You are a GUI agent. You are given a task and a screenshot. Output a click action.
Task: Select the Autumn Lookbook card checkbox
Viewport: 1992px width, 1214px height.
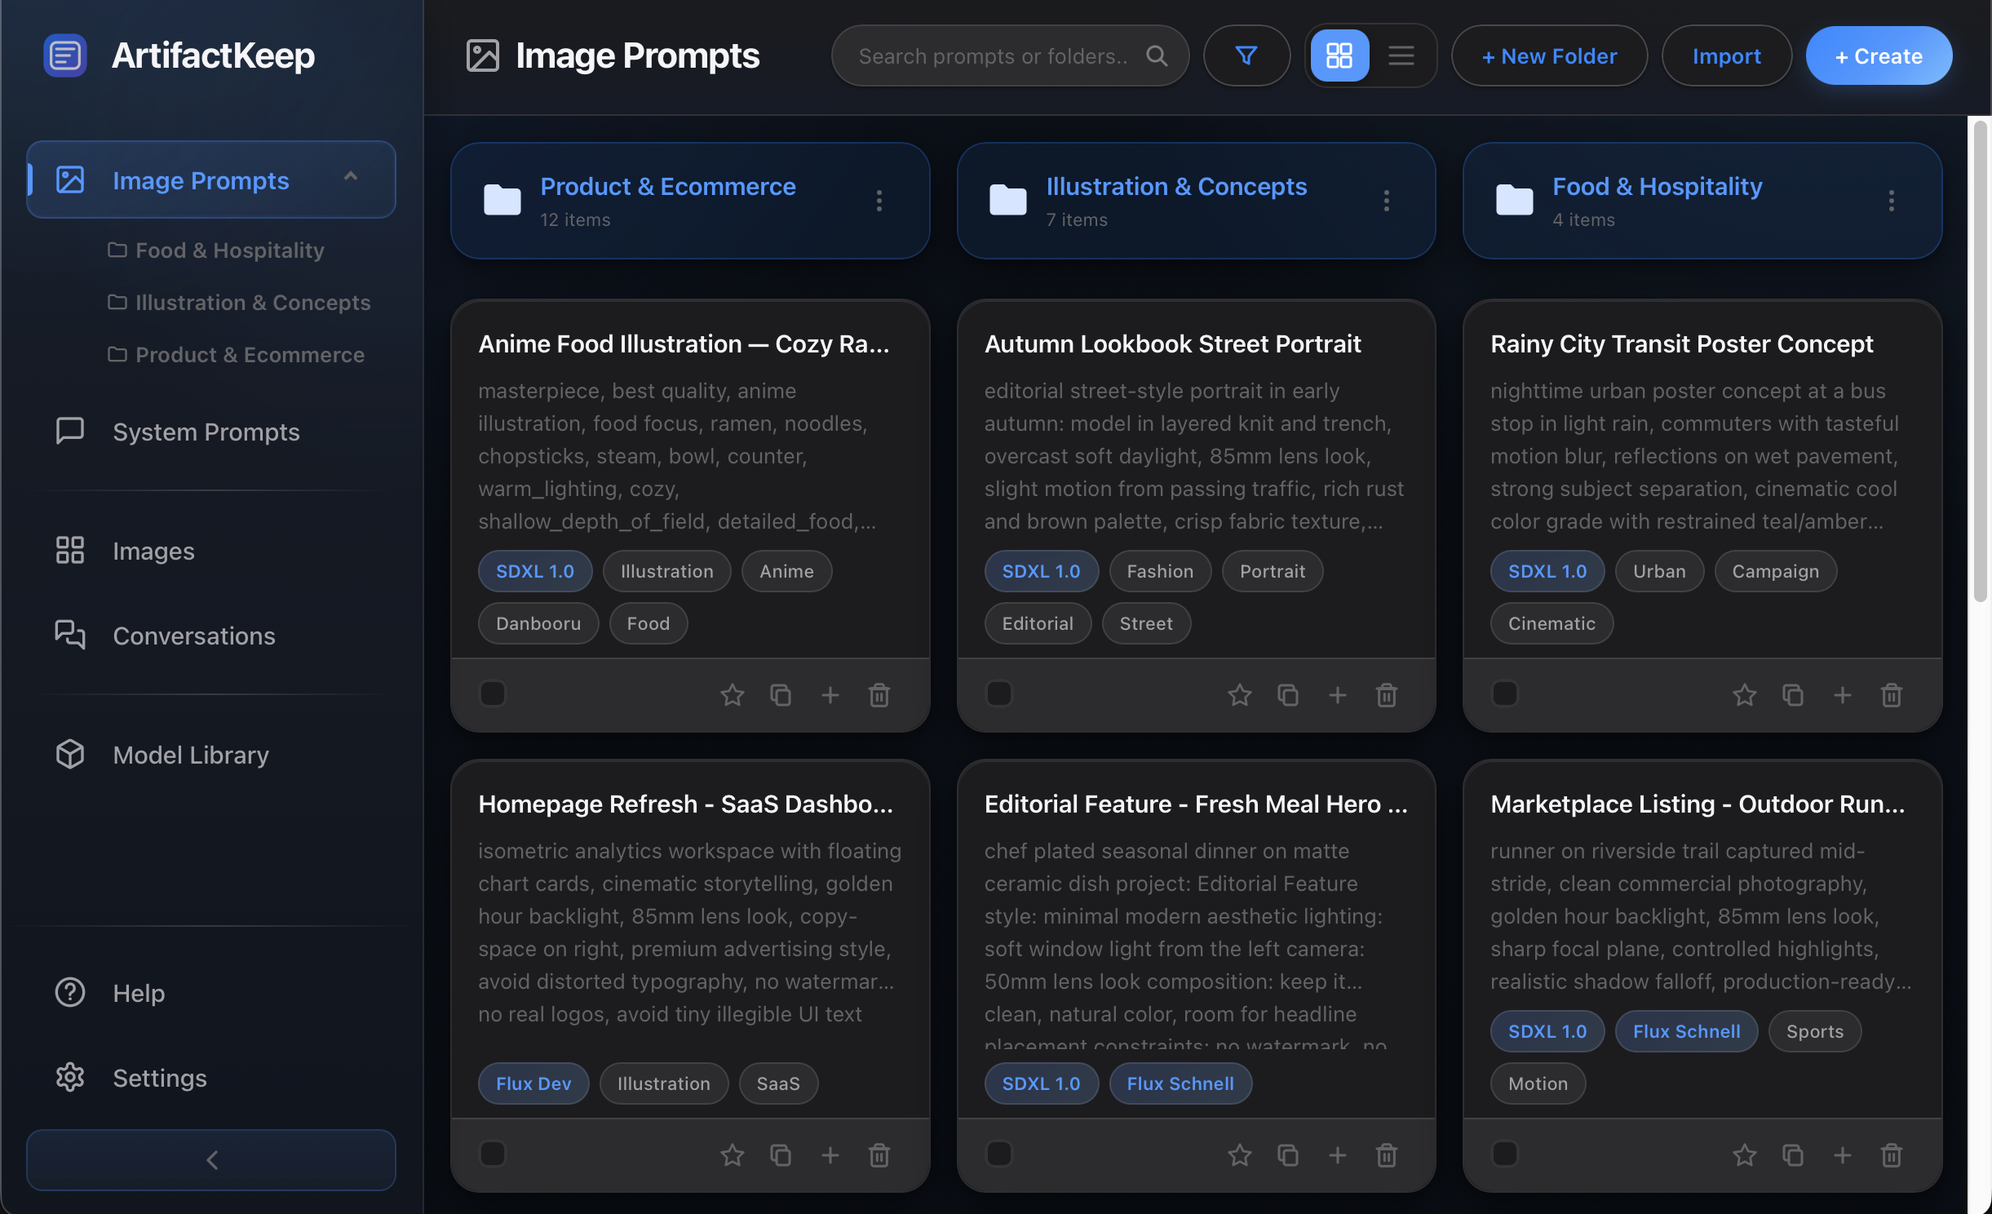point(998,693)
